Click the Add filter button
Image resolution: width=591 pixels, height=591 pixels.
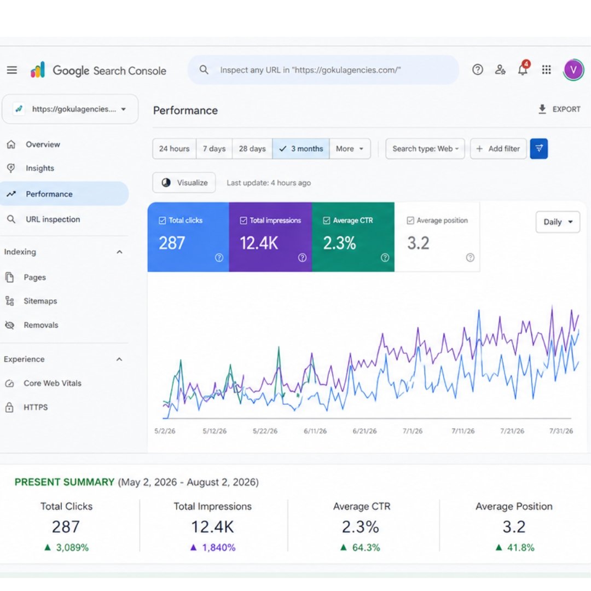[499, 149]
